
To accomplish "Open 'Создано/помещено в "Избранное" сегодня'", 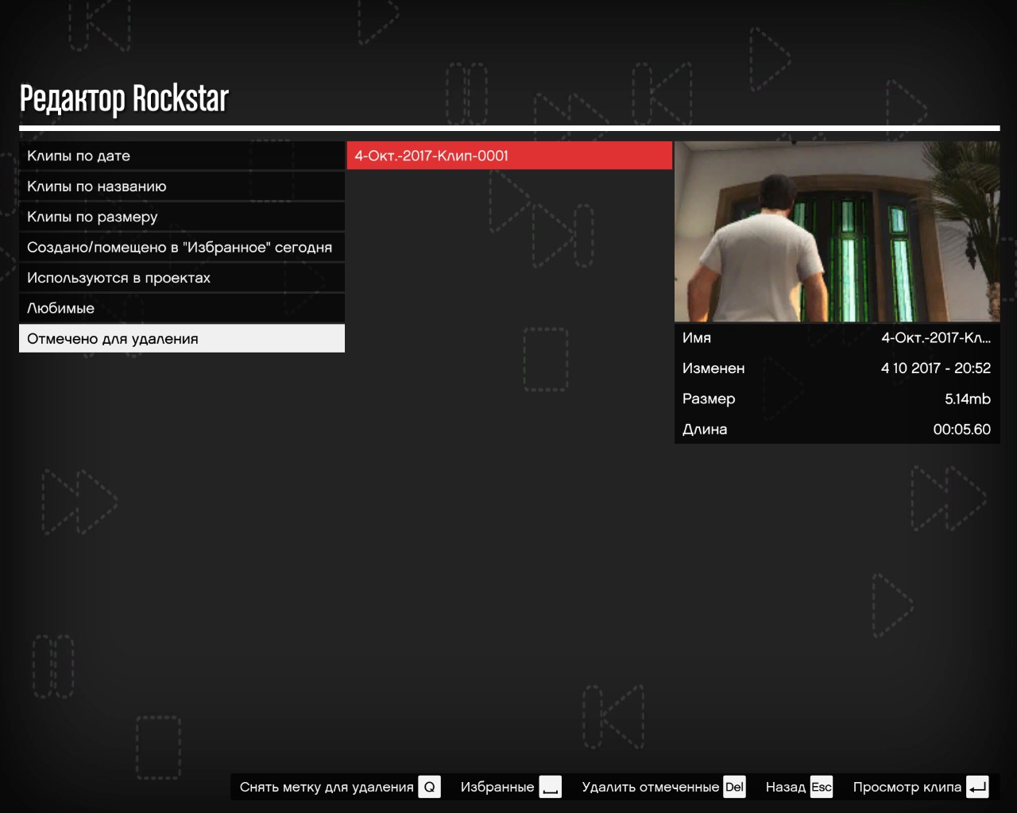I will 182,247.
